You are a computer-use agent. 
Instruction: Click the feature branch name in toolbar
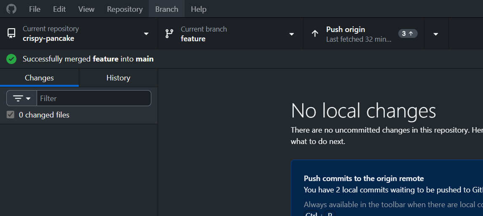pyautogui.click(x=193, y=39)
